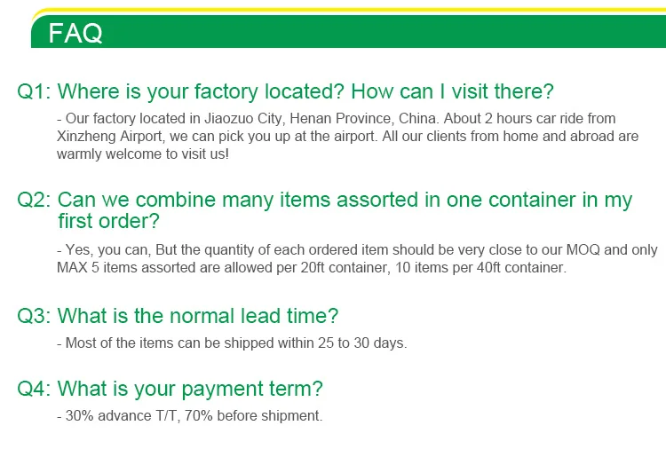Click the Q2 label text
This screenshot has height=457, width=666.
34,200
